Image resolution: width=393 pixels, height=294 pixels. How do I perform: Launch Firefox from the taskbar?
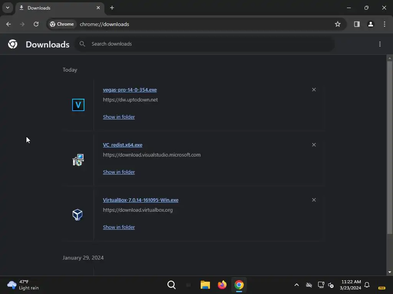[x=222, y=285]
